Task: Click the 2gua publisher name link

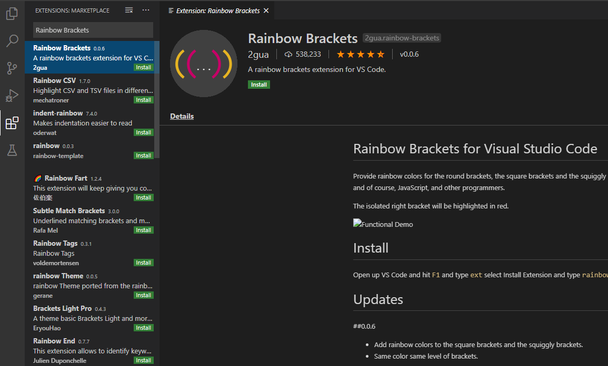Action: [x=258, y=55]
